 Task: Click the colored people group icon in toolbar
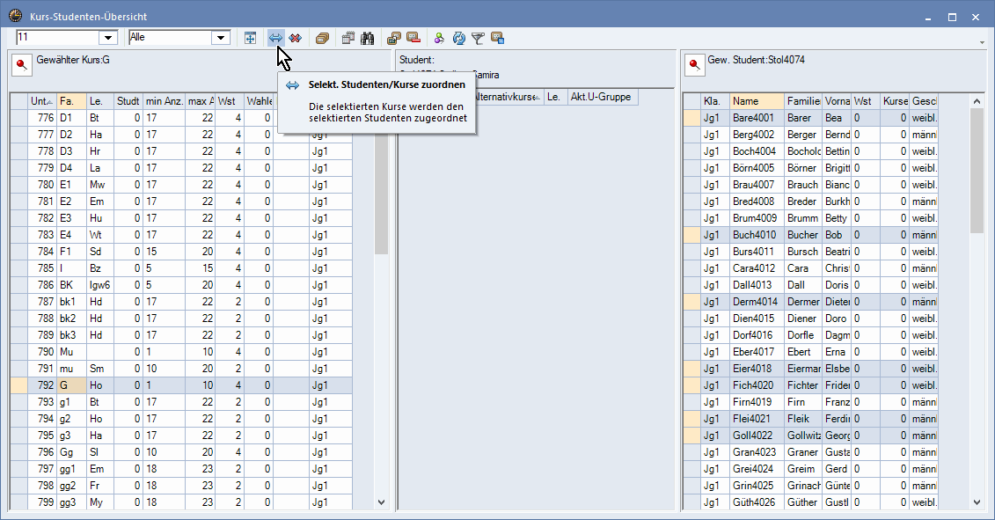click(439, 38)
